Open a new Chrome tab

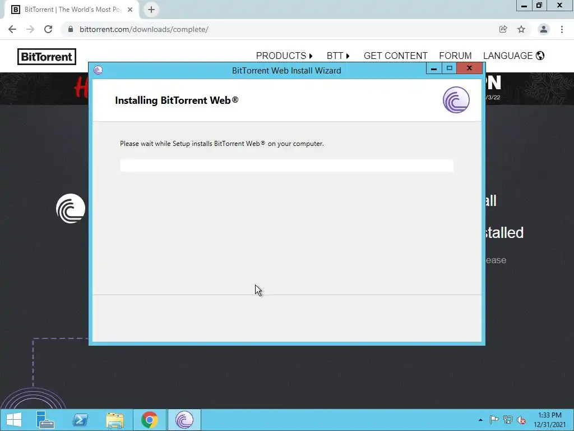click(x=151, y=10)
